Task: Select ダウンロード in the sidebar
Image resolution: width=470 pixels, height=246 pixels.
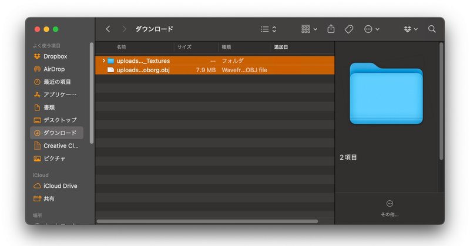Action: point(56,133)
